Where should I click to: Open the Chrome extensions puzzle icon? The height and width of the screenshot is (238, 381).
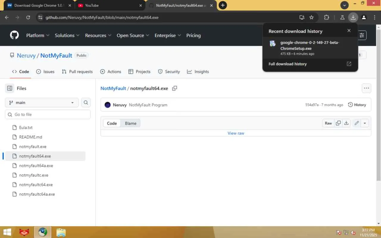coord(327,18)
